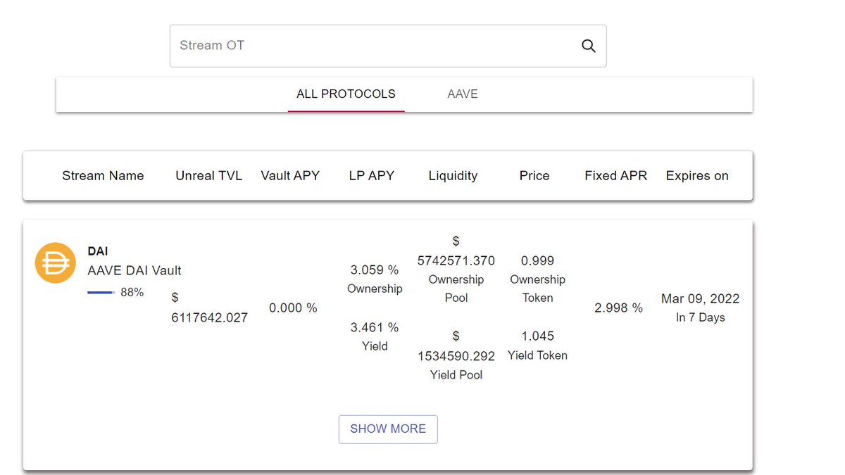
Task: Click the 0.999 Ownership Token price
Action: [x=537, y=279]
